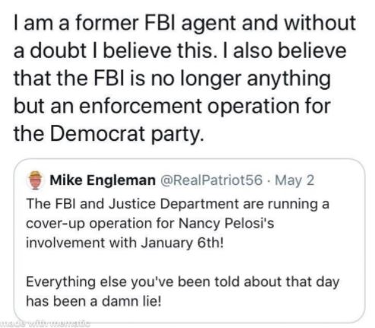Click the word 'former' in first line
The image size is (375, 328).
pyautogui.click(x=106, y=24)
